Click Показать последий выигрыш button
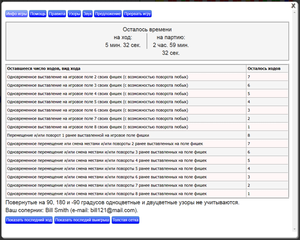 [82, 220]
